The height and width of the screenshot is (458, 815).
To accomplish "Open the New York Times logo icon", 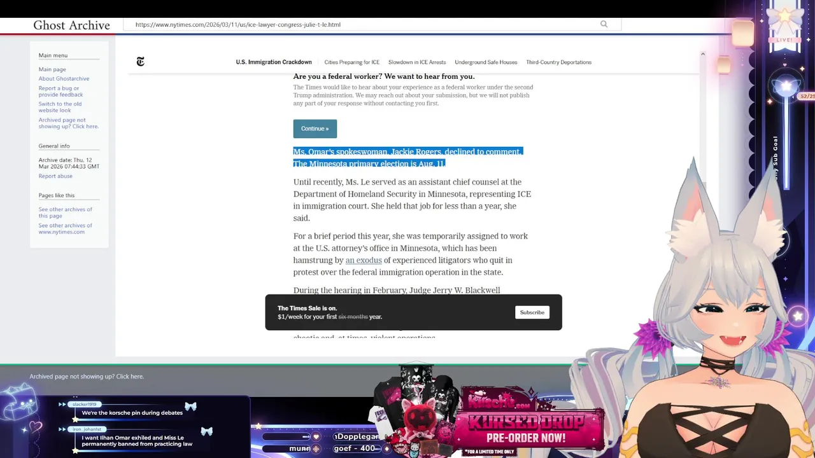I will (x=141, y=62).
